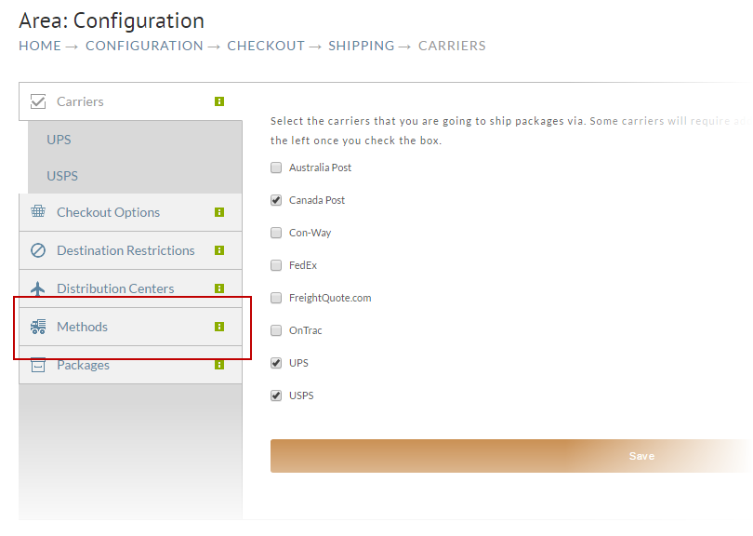Viewport: 753px width, 536px height.
Task: Select Distribution Centers in sidebar
Action: coord(131,288)
